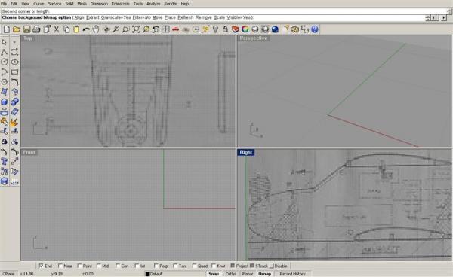Select the Pan hand tool
Viewport: 453px width, 277px height.
tap(96, 29)
